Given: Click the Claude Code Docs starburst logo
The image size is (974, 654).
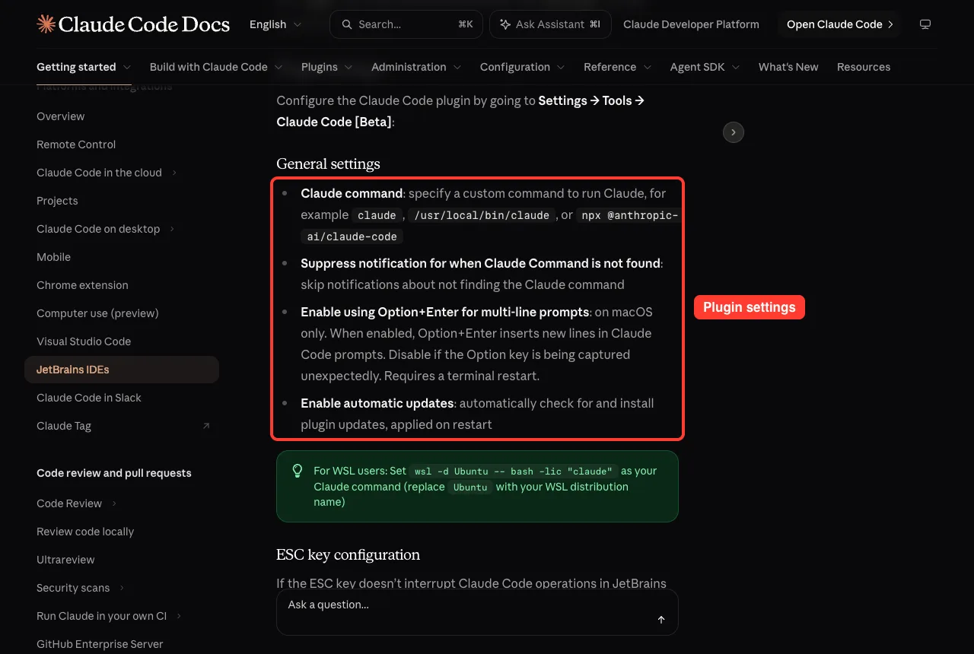Looking at the screenshot, I should point(46,24).
